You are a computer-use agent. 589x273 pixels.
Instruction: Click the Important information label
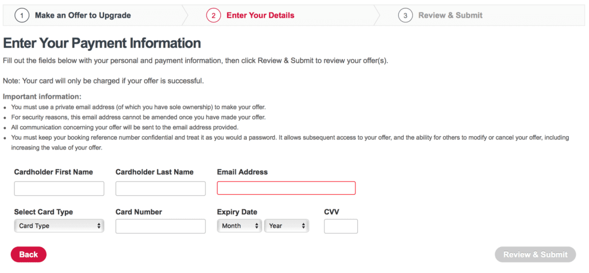point(43,97)
